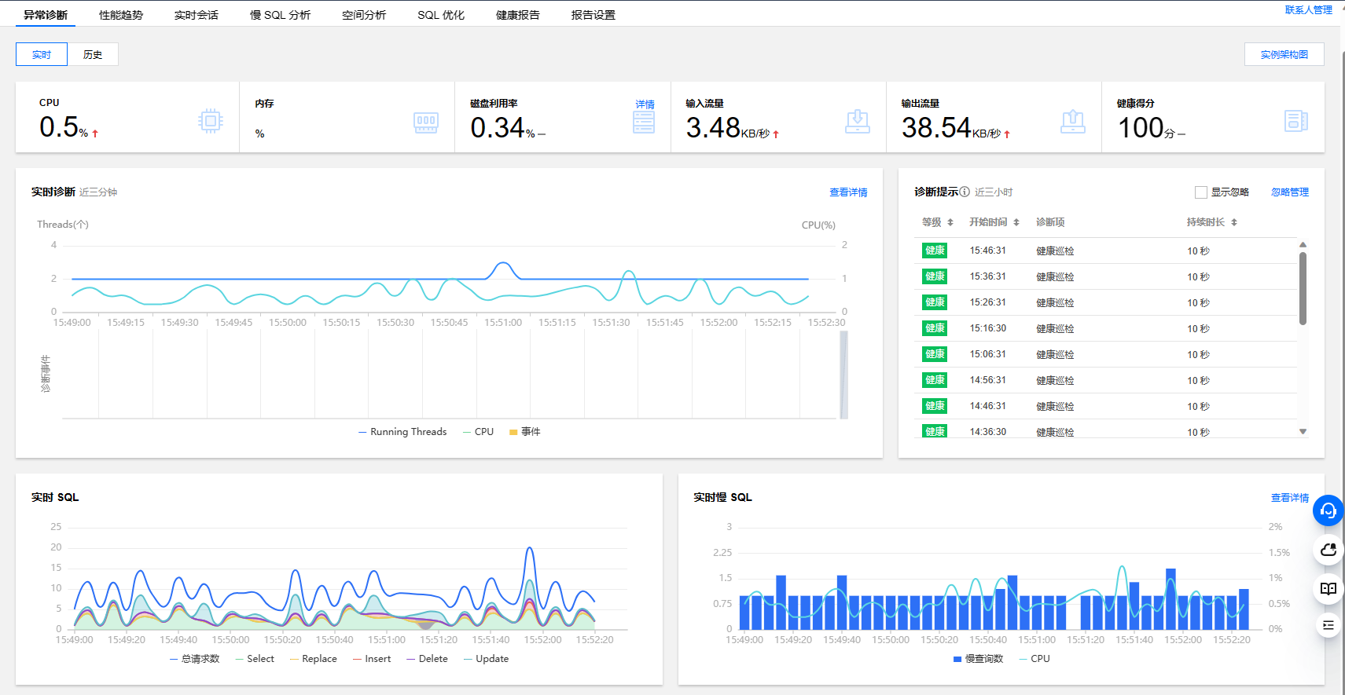Toggle Delete legend in realtime SQL chart
This screenshot has height=695, width=1345.
pos(428,659)
